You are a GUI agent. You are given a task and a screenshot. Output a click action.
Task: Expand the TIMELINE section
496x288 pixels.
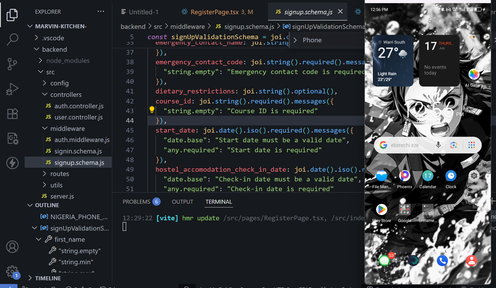[48, 278]
